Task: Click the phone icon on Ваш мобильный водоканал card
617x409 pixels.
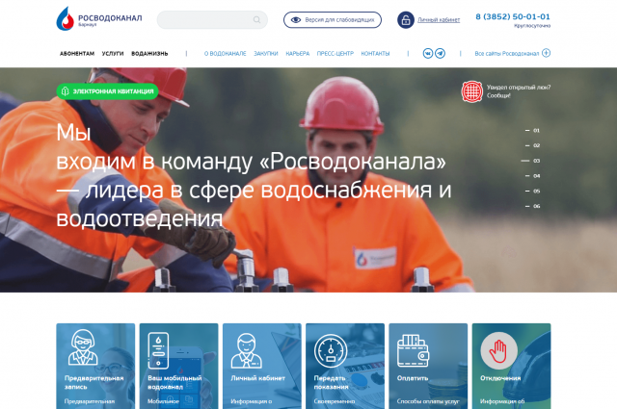Action: pyautogui.click(x=158, y=350)
